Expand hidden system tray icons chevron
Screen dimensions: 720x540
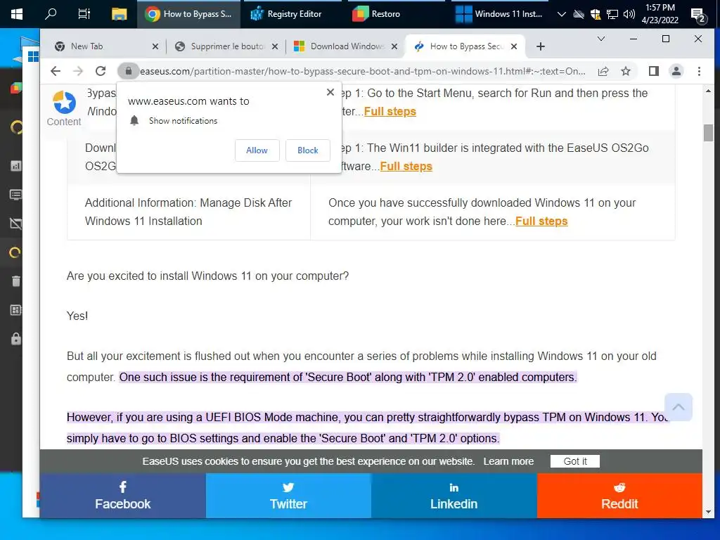point(561,14)
